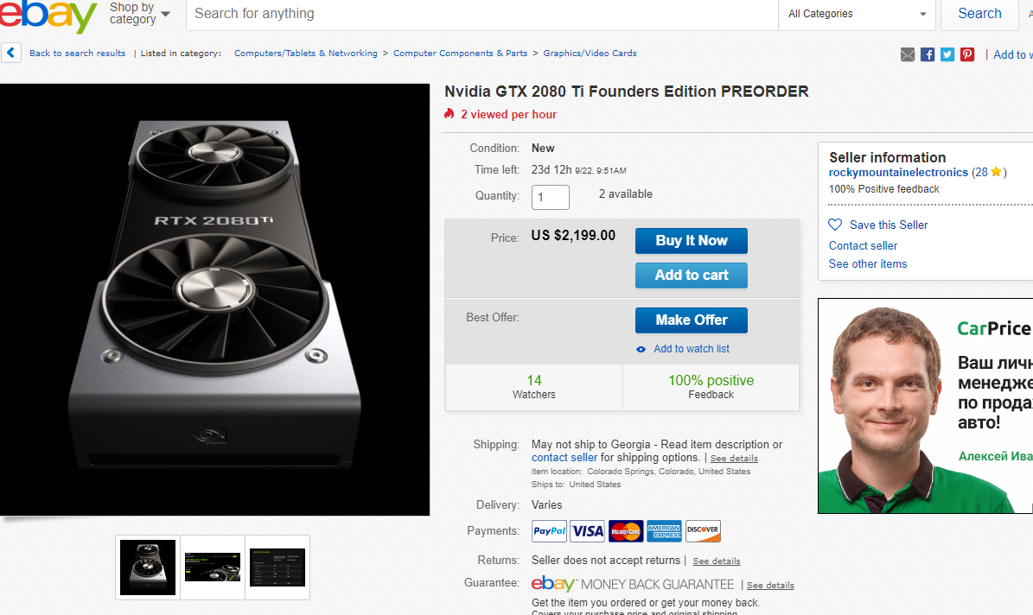Click the back arrow icon
1033x615 pixels.
pos(11,53)
